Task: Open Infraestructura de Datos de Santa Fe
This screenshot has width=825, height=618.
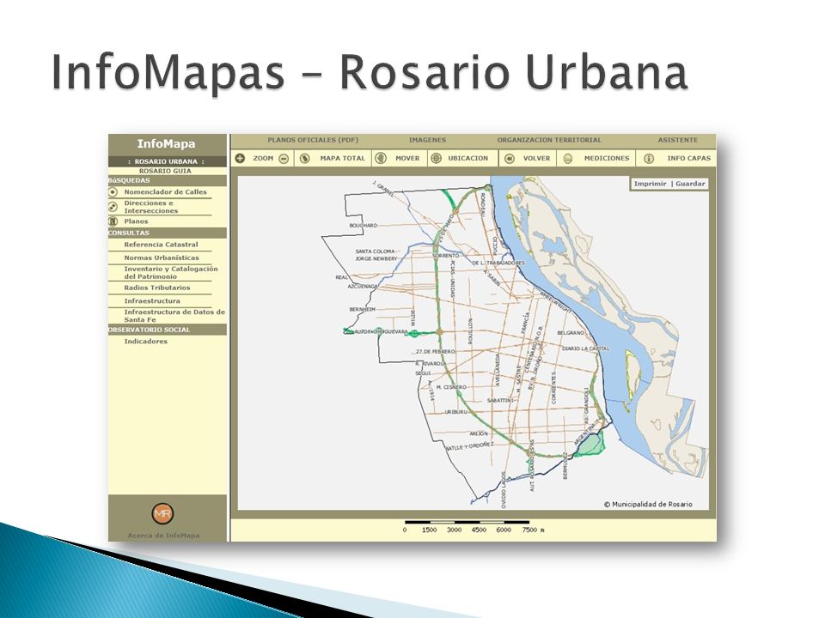Action: [x=174, y=316]
